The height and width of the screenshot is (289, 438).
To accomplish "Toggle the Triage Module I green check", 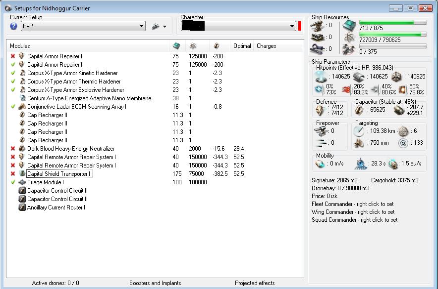I will [13, 182].
